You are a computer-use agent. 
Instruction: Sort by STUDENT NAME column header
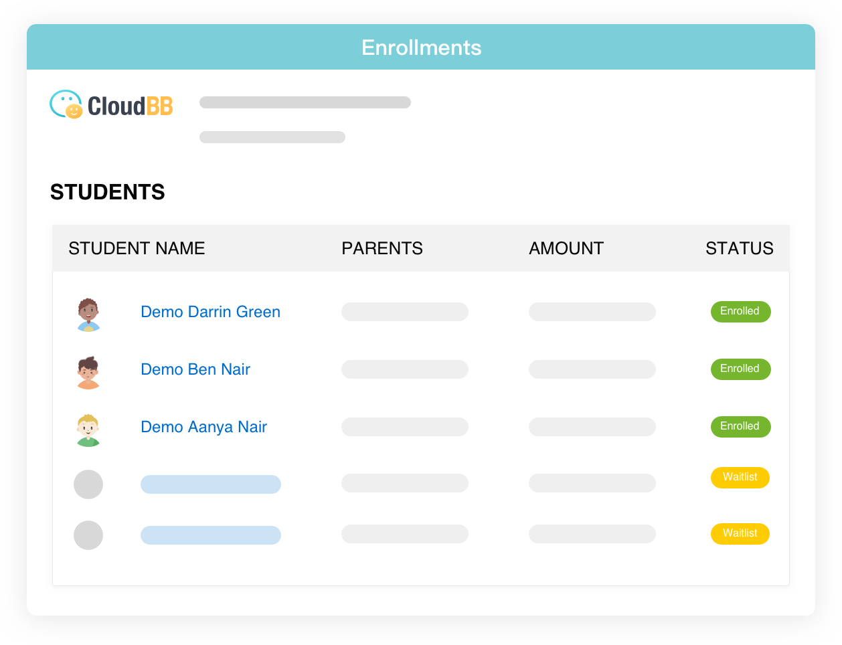tap(137, 248)
